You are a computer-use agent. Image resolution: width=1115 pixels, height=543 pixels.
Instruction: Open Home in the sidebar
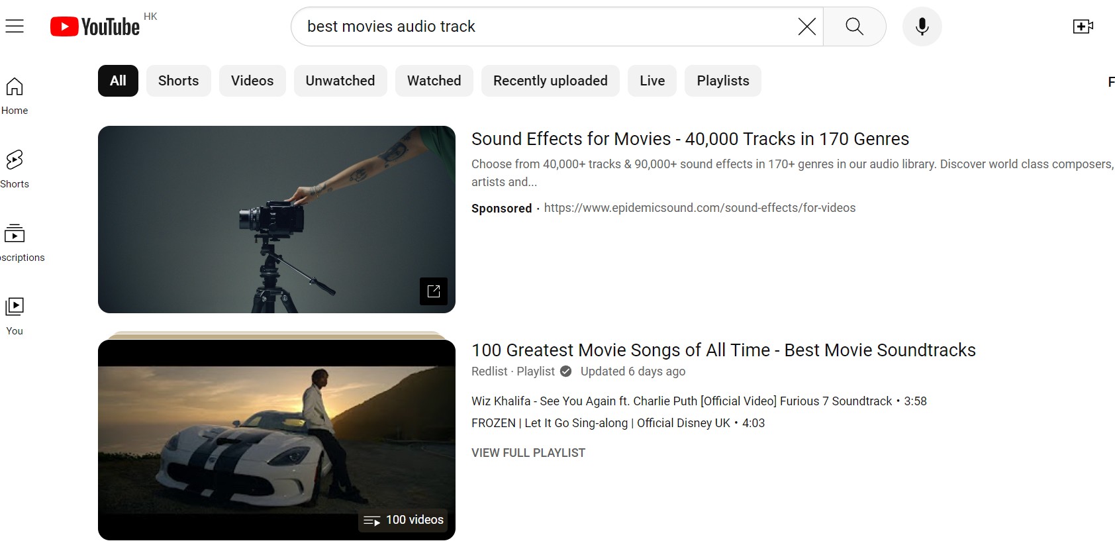point(15,96)
